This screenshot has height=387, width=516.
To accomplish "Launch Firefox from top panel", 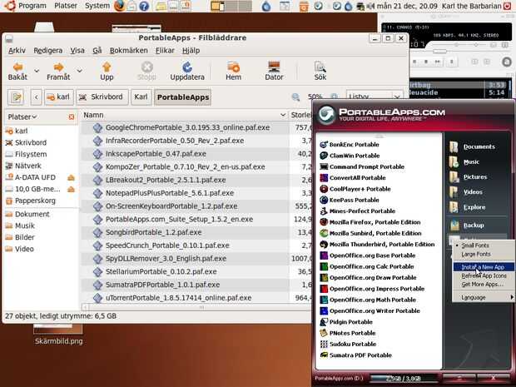I will [119, 6].
